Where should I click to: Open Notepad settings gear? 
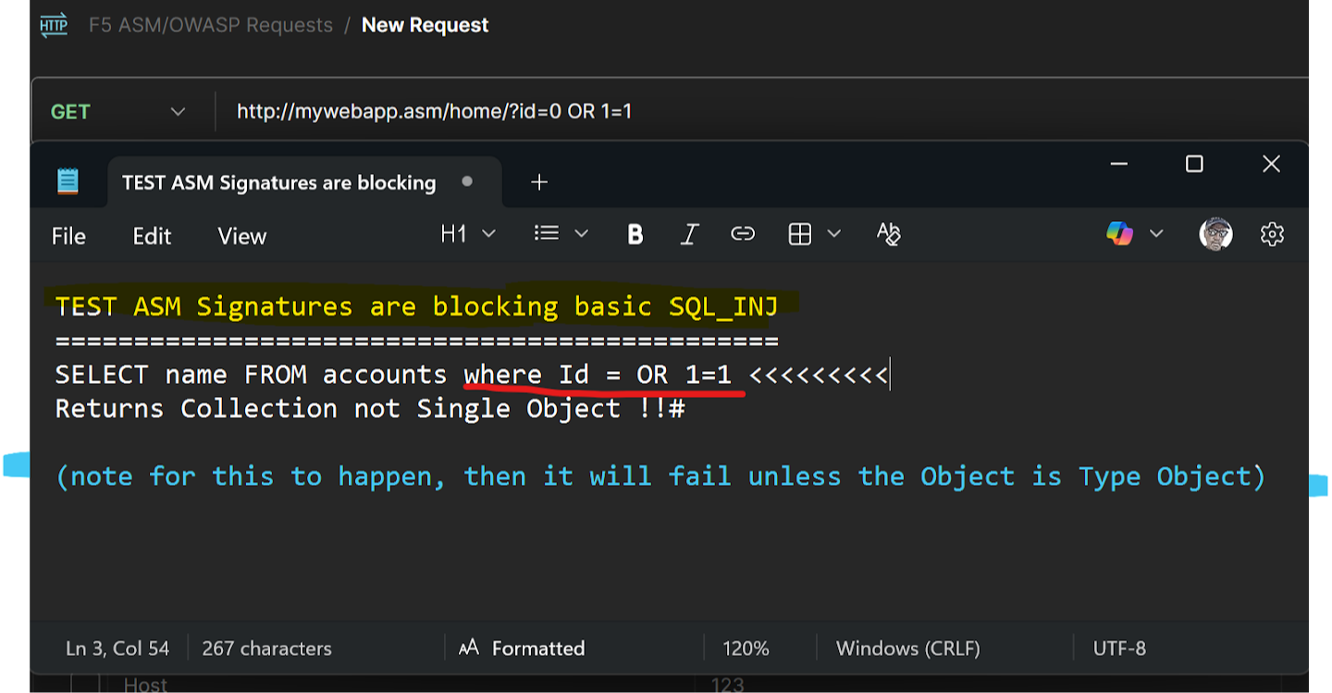(1272, 235)
